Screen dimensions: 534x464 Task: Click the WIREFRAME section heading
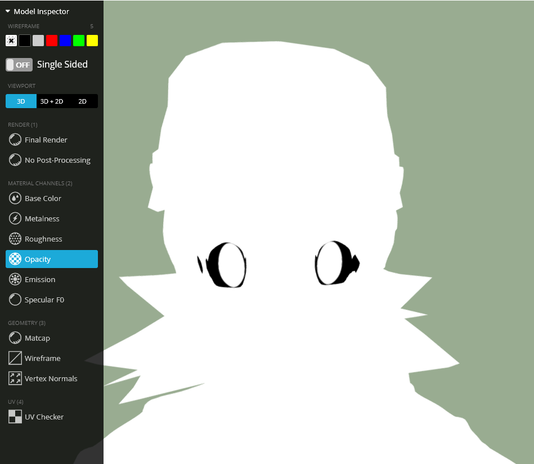24,26
